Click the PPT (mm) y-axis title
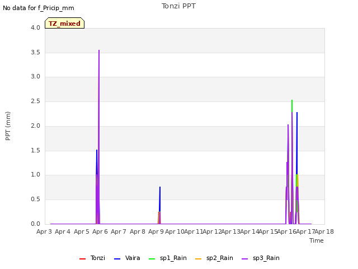 8,126
